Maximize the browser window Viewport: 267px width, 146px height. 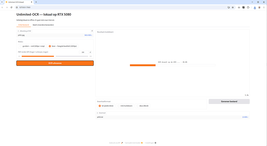point(258,2)
